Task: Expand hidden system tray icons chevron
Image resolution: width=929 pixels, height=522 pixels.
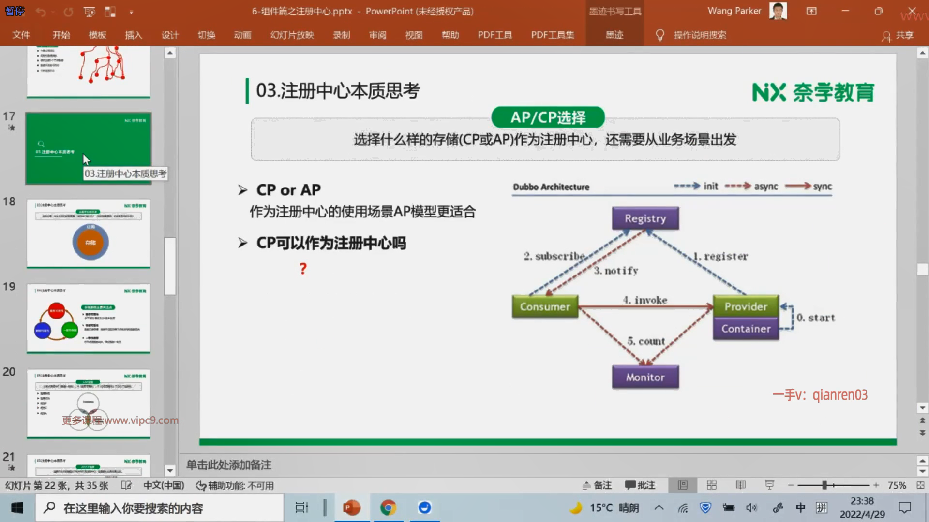Action: click(659, 507)
